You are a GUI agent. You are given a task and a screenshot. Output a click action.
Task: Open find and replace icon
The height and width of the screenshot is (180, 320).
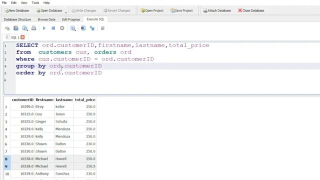click(x=92, y=28)
